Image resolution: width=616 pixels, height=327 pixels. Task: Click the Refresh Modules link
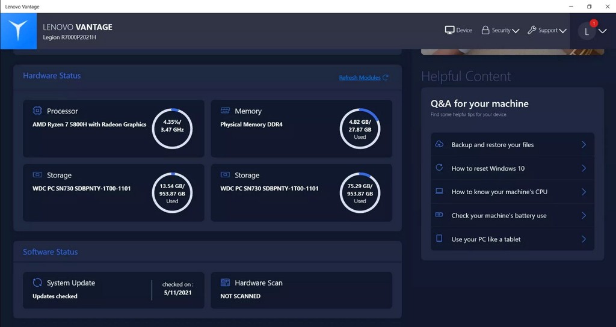[360, 78]
